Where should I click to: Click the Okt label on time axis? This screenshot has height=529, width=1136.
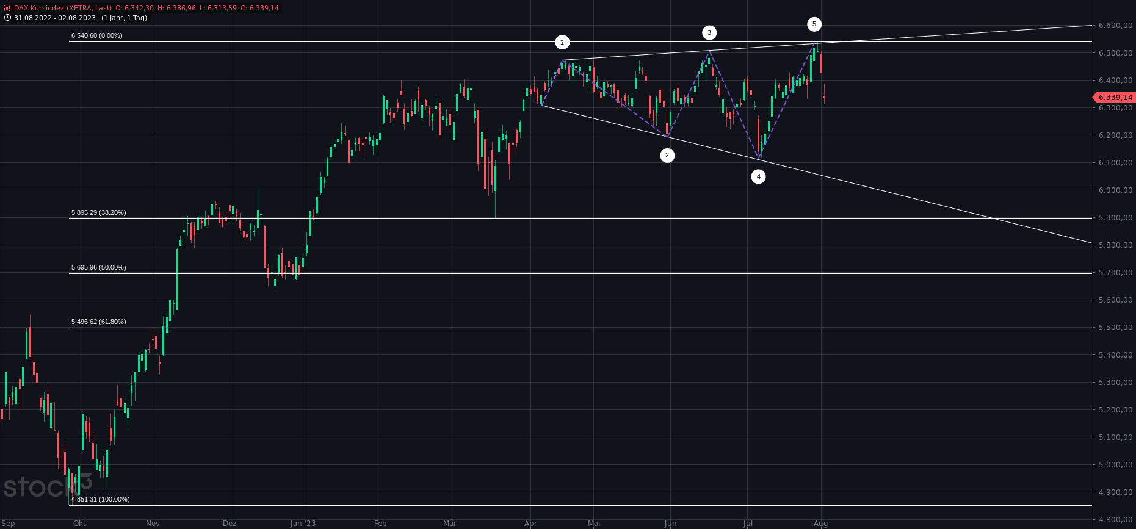click(79, 524)
